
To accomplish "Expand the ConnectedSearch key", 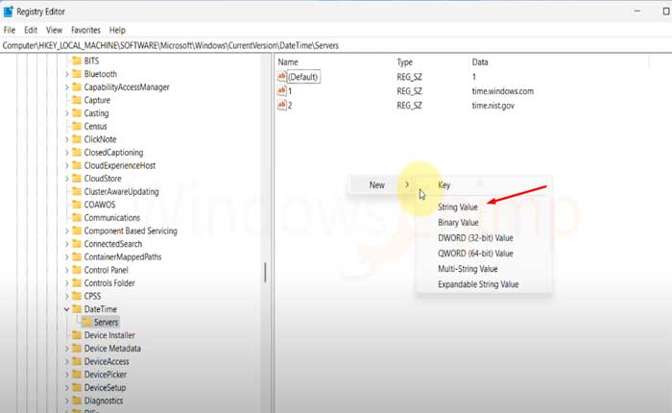I will [67, 244].
